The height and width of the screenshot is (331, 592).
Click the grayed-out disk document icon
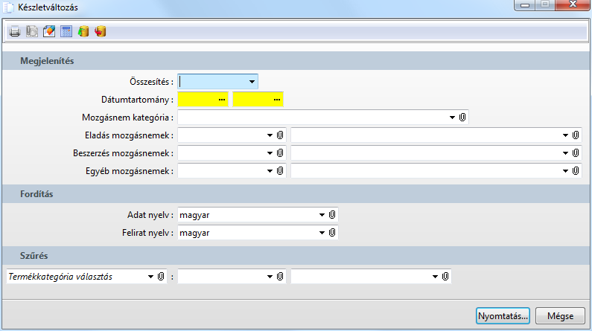[x=32, y=31]
